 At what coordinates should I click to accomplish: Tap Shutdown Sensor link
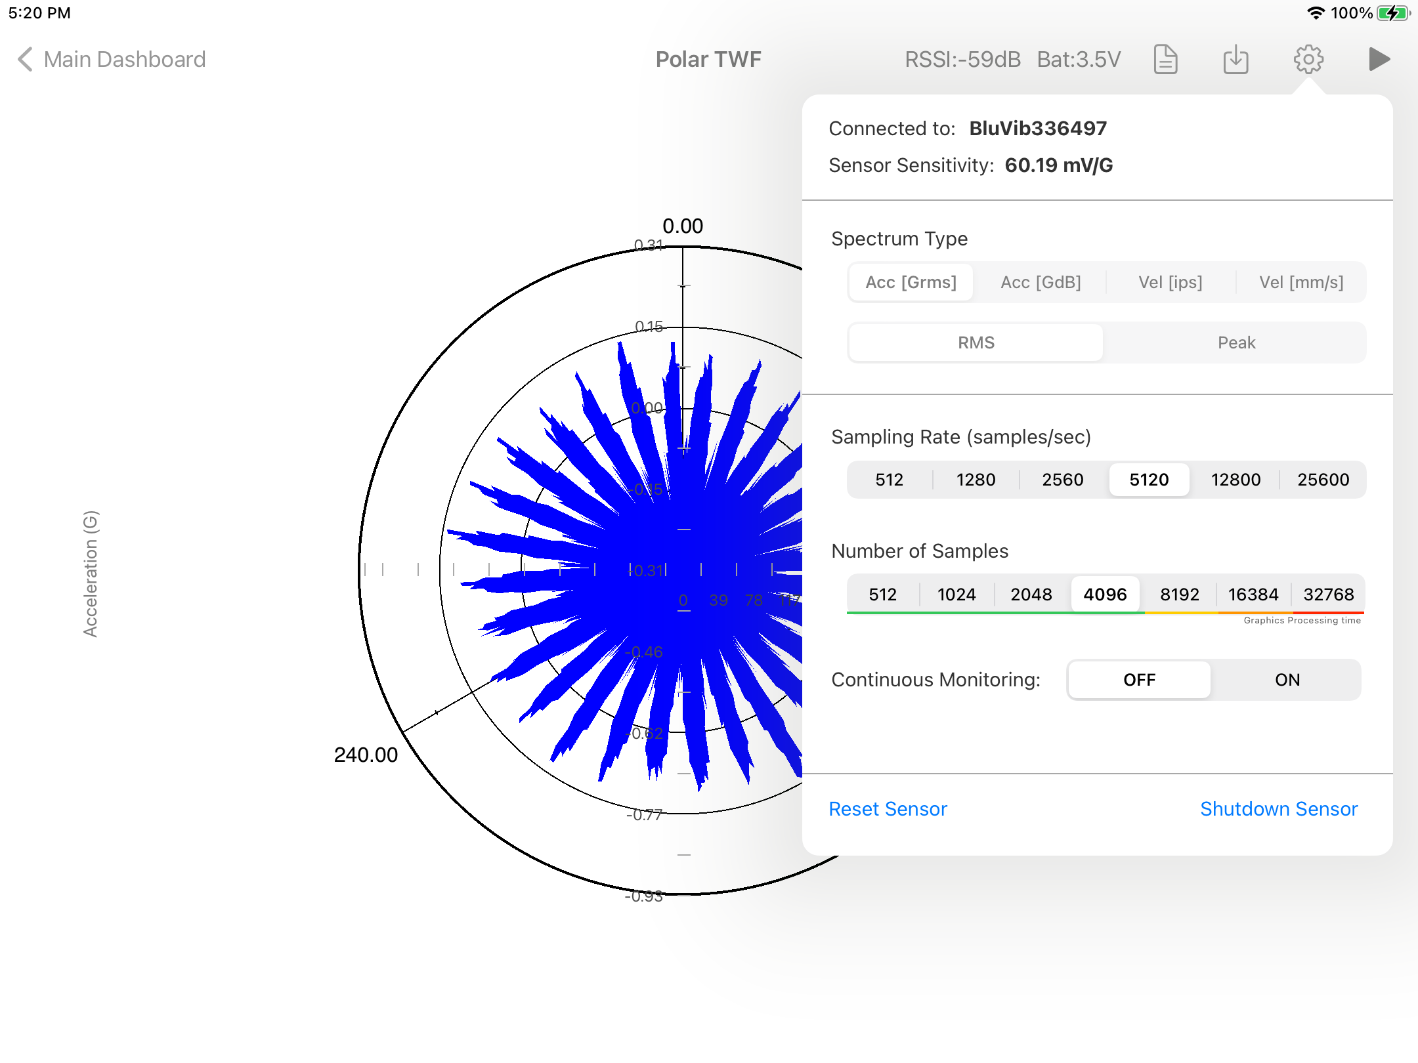(1279, 809)
